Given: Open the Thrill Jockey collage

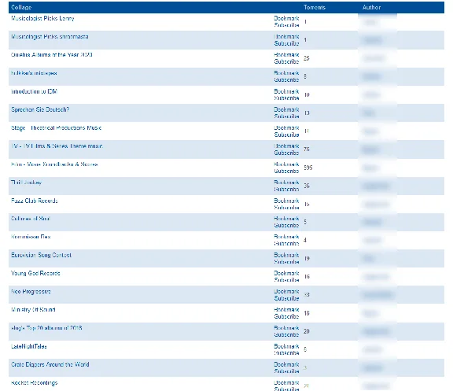Looking at the screenshot, I should coord(26,183).
